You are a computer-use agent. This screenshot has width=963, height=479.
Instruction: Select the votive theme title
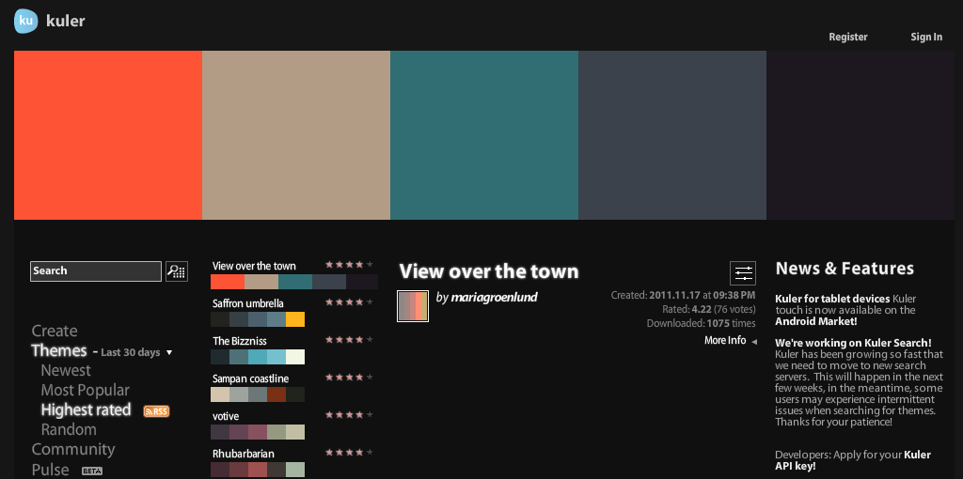(226, 416)
